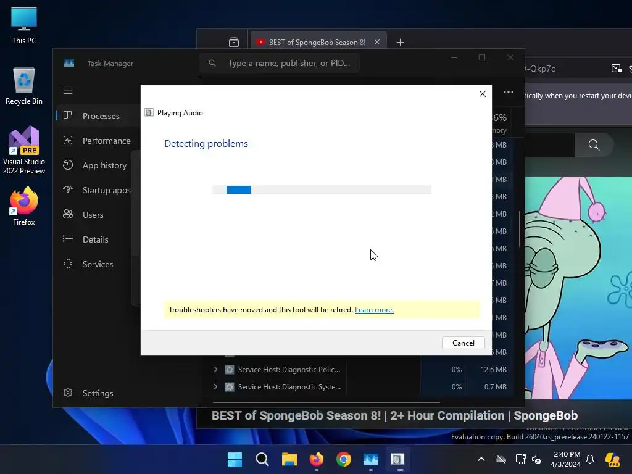Show hidden system tray icons
The width and height of the screenshot is (632, 474).
[481, 459]
